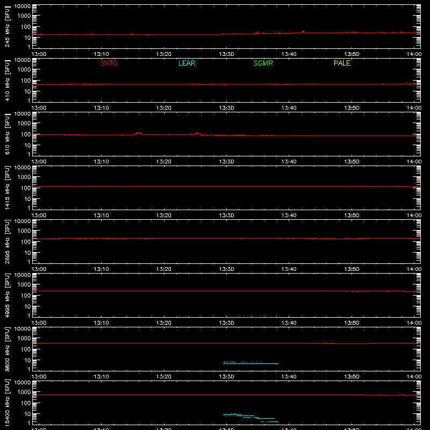This screenshot has width=430, height=430.
Task: Click 13:40 tick below the 245 MHz plot
Action: pos(289,54)
